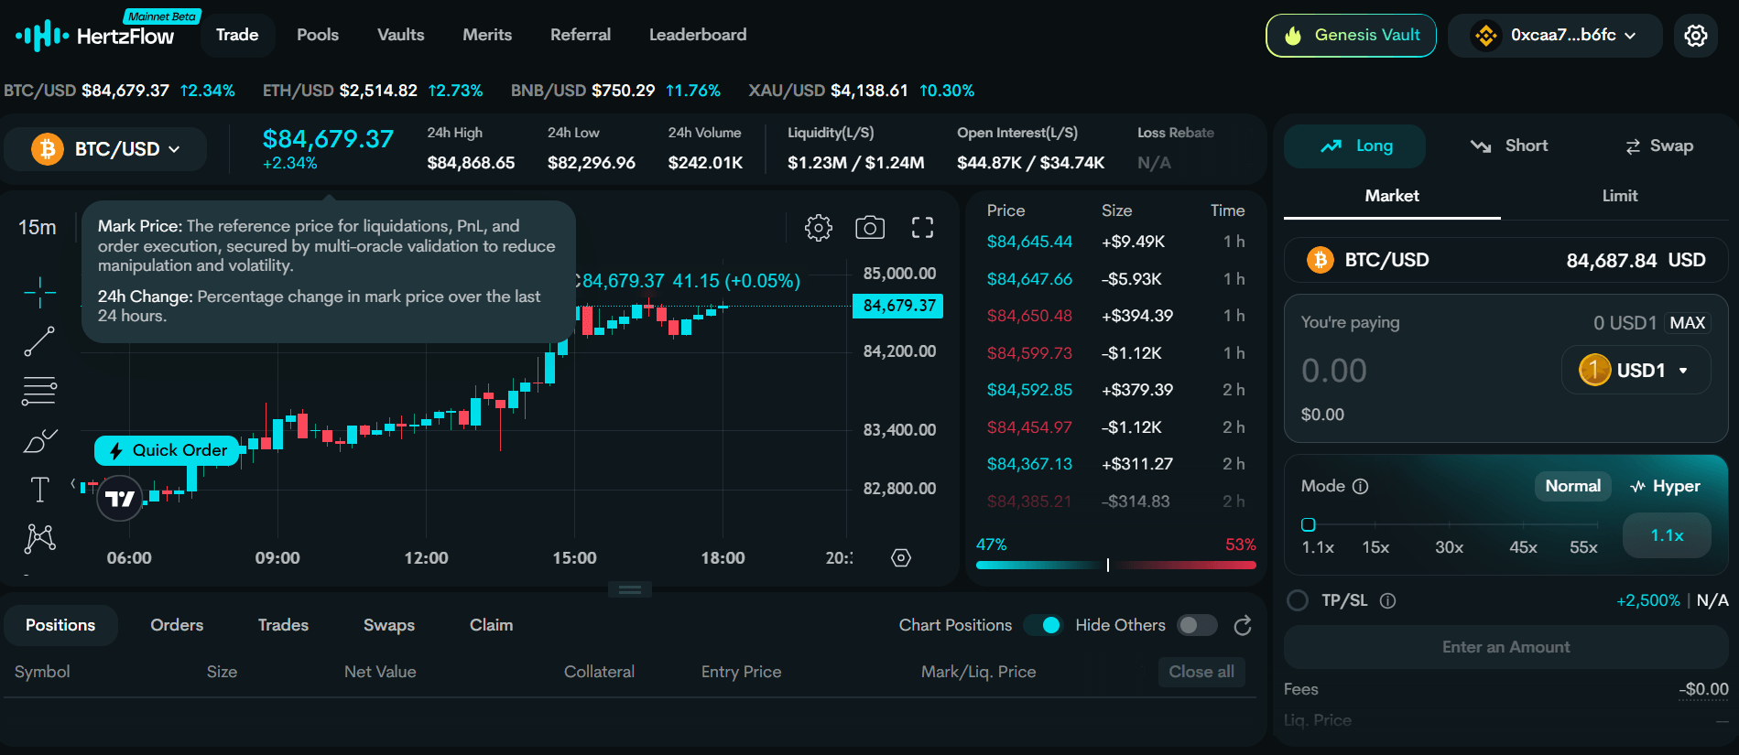Click the leverage slider handle at 1.1x

pos(1309,524)
